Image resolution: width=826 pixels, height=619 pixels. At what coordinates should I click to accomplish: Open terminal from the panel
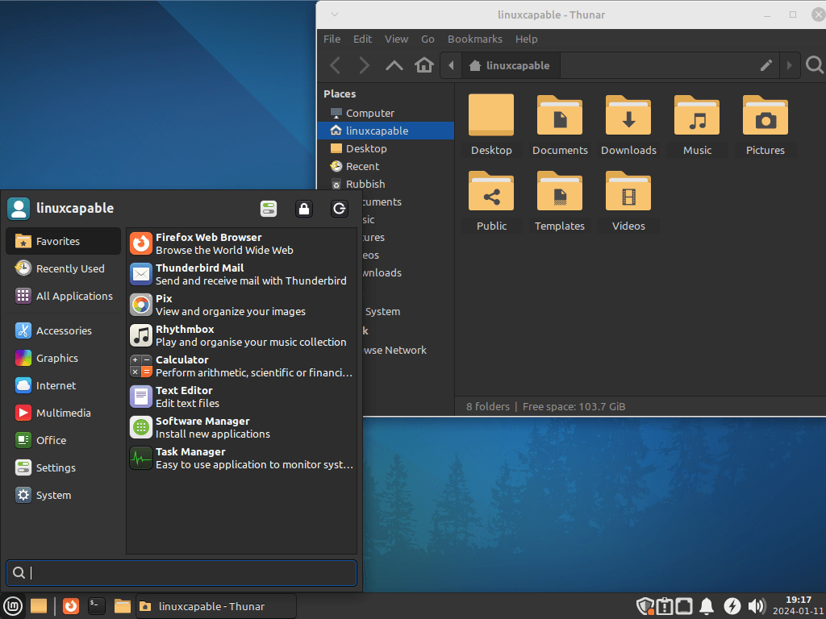(x=97, y=606)
